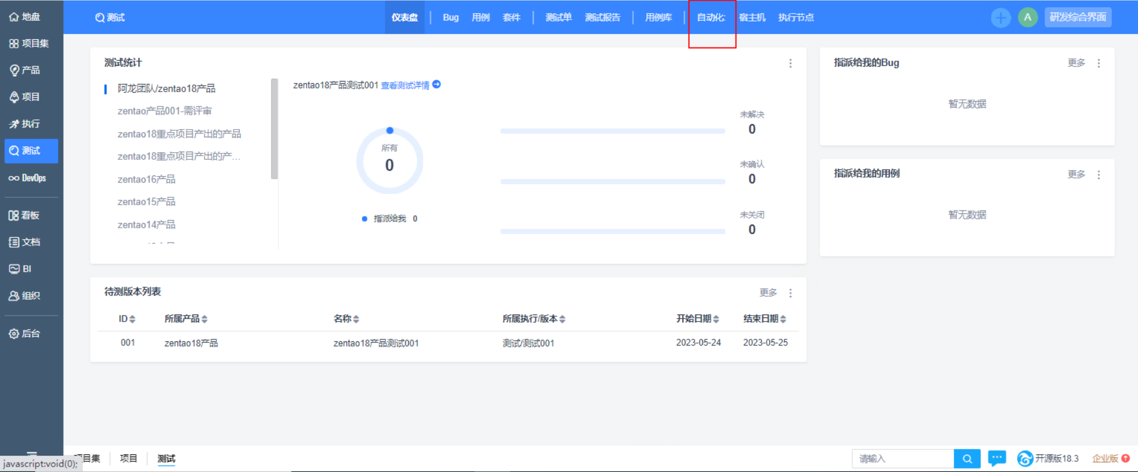Click the arrow icon beside 查看测试详情
1138x472 pixels.
436,84
